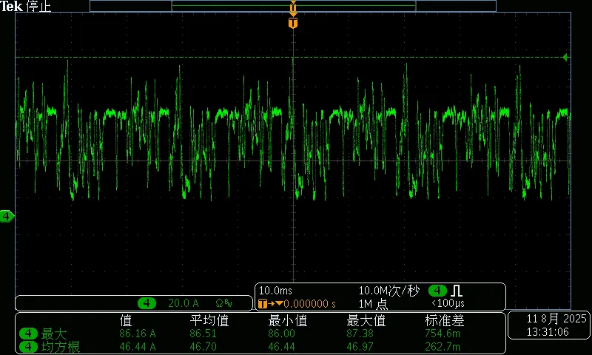Click the 87.38 maximum value
The image size is (592, 355).
click(360, 334)
